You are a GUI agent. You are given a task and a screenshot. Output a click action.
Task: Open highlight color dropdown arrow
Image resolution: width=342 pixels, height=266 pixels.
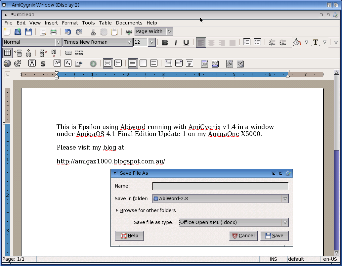pyautogui.click(x=307, y=42)
